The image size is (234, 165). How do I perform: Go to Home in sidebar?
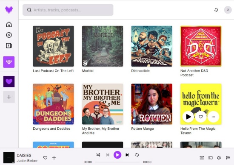click(x=9, y=25)
